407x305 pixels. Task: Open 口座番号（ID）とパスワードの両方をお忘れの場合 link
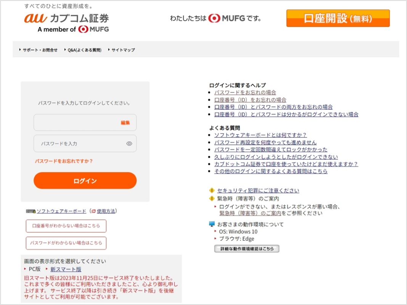[273, 107]
